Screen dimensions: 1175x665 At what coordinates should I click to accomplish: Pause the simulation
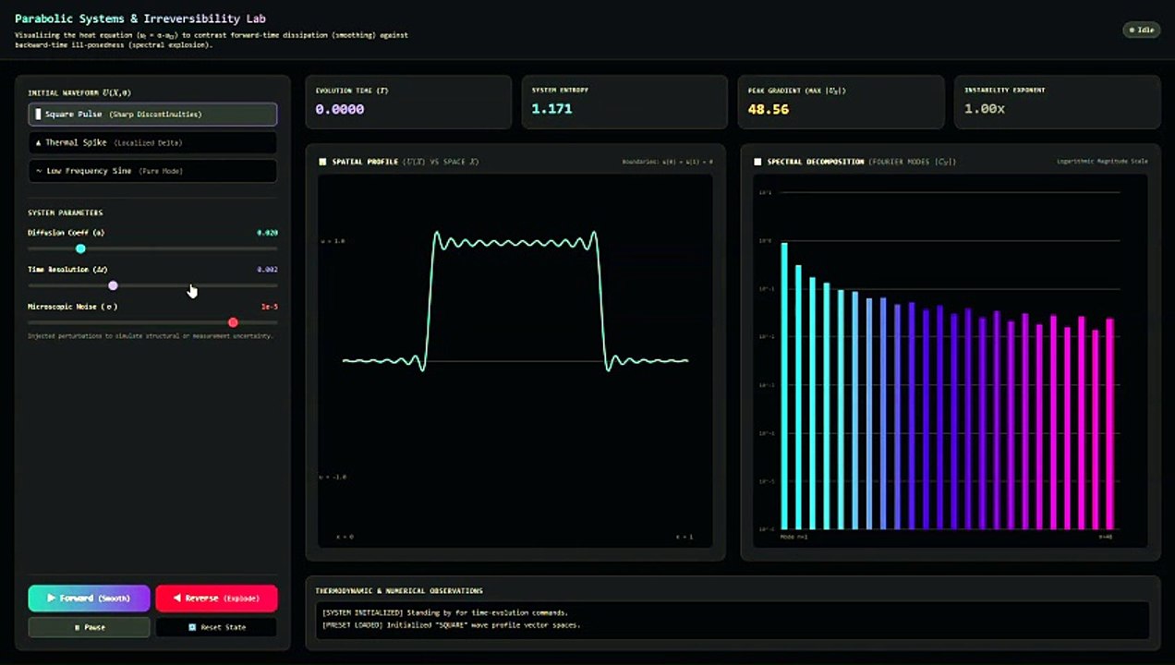click(89, 627)
